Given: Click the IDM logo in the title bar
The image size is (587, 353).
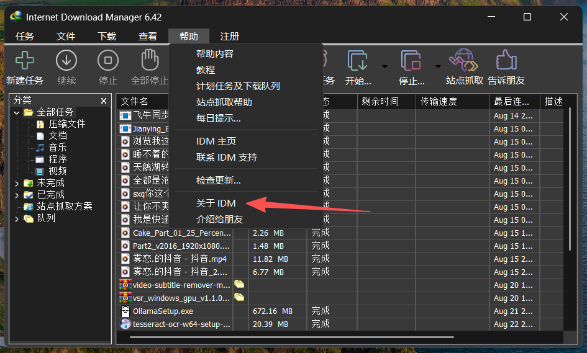Looking at the screenshot, I should [16, 17].
